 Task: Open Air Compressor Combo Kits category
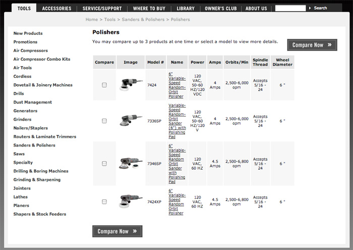pyautogui.click(x=42, y=59)
